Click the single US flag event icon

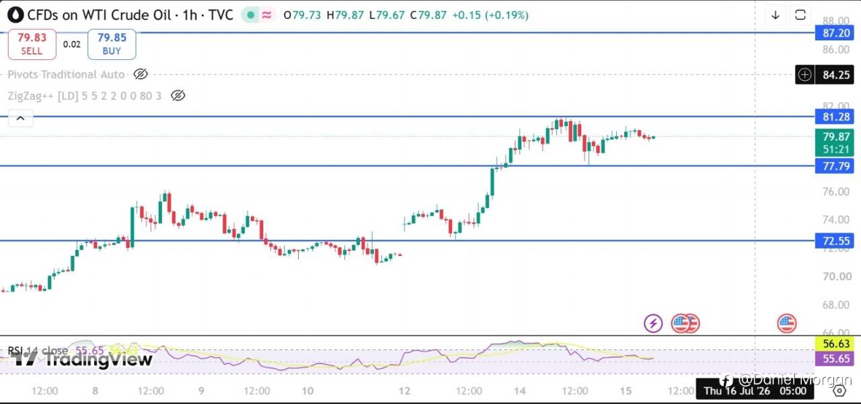[786, 324]
